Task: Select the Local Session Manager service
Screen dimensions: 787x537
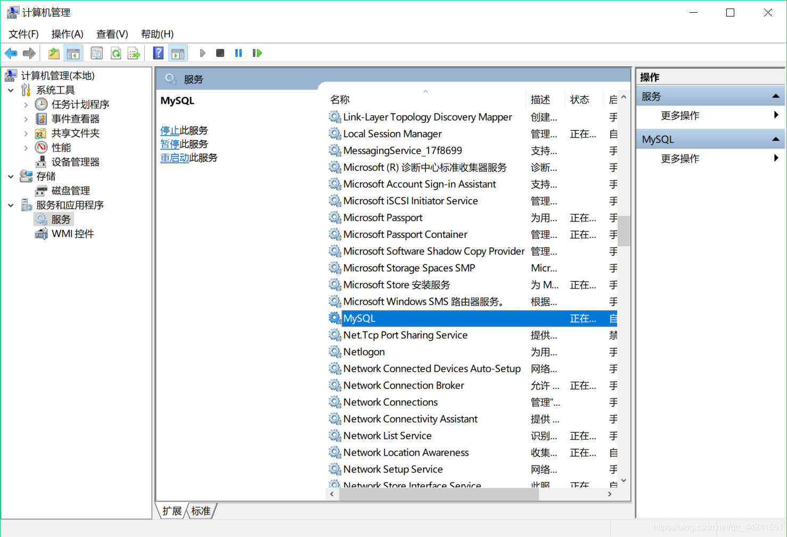Action: click(x=472, y=134)
